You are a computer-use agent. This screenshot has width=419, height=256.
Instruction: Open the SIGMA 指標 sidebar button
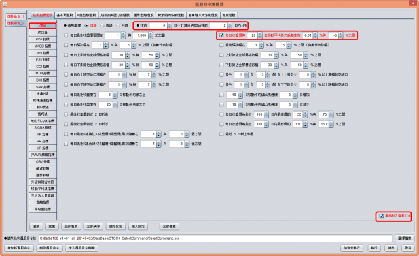43,128
